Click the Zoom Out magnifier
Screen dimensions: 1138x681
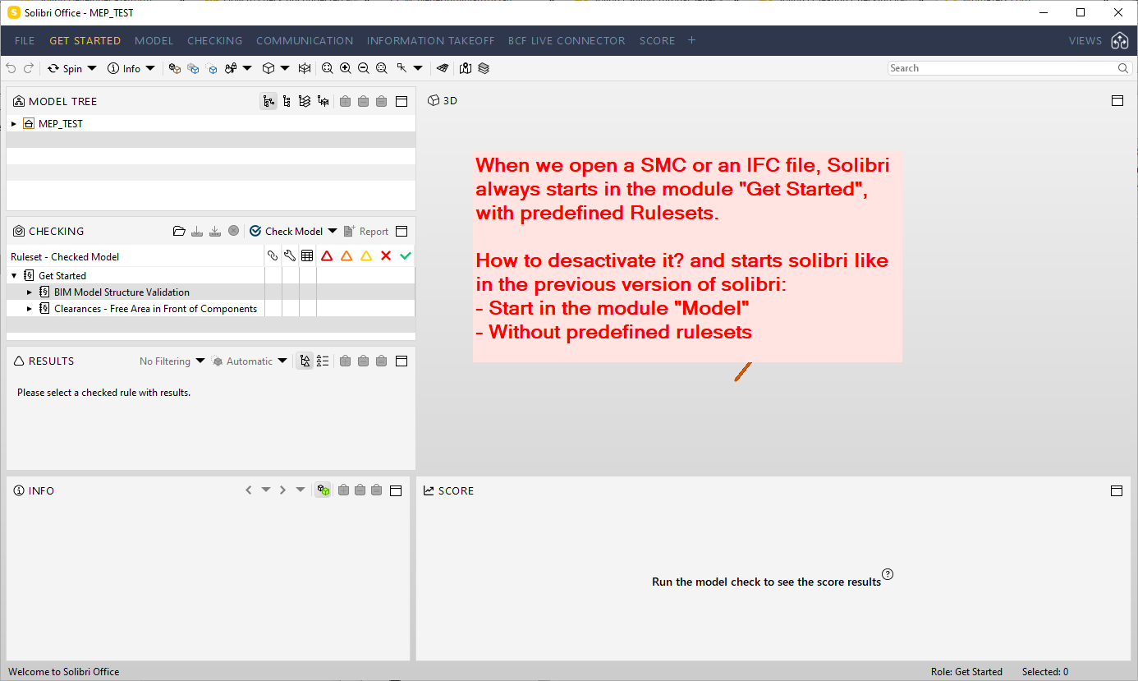364,69
